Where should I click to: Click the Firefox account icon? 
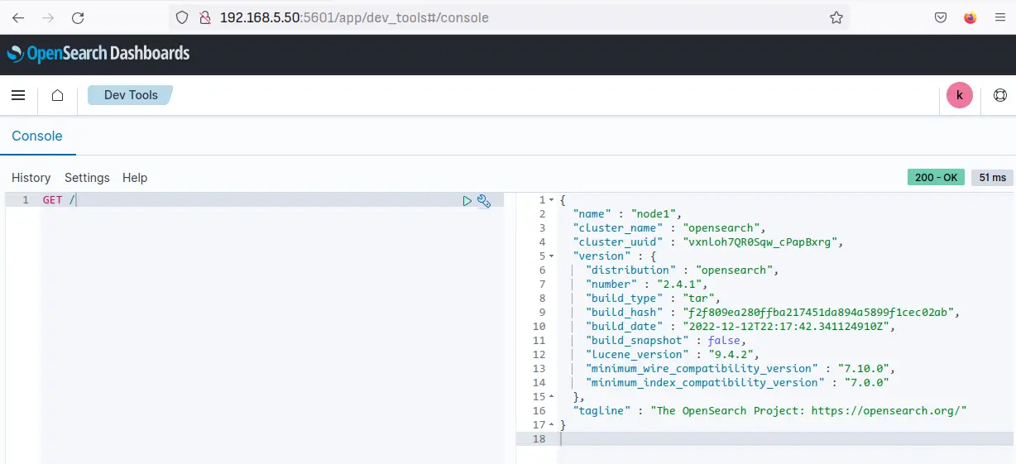[x=970, y=17]
